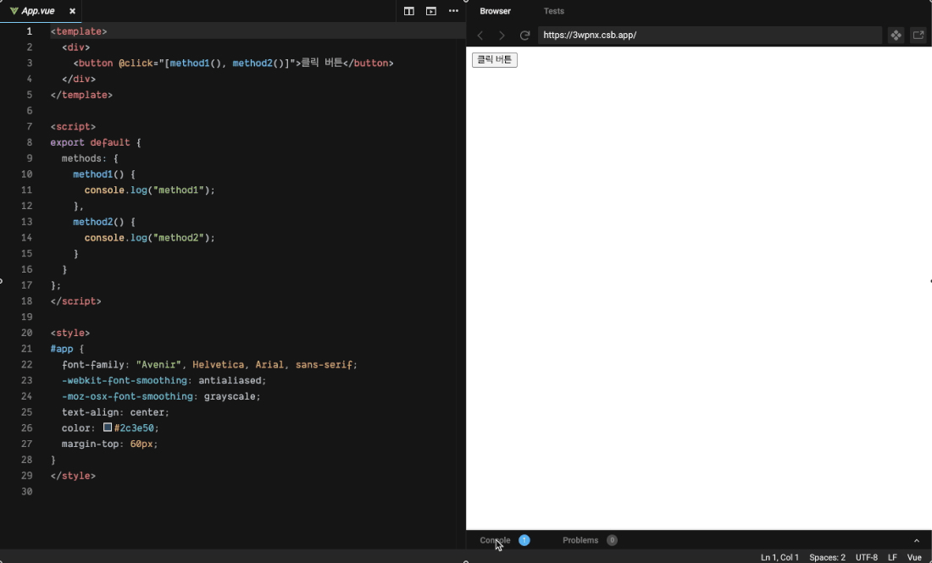
Task: Split the editor with the layout icon
Action: click(409, 11)
